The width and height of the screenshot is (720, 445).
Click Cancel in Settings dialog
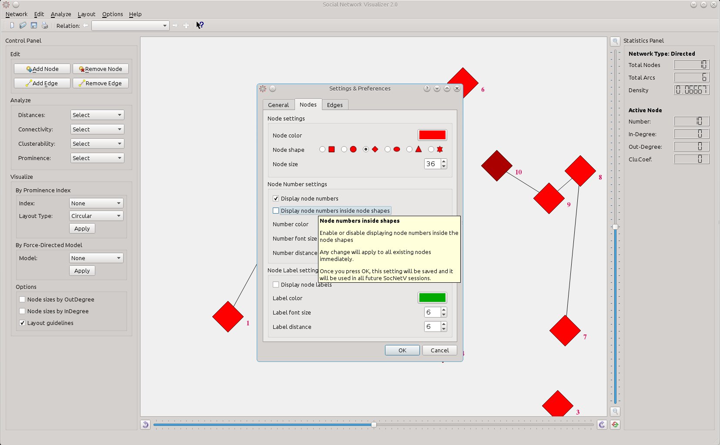point(440,350)
